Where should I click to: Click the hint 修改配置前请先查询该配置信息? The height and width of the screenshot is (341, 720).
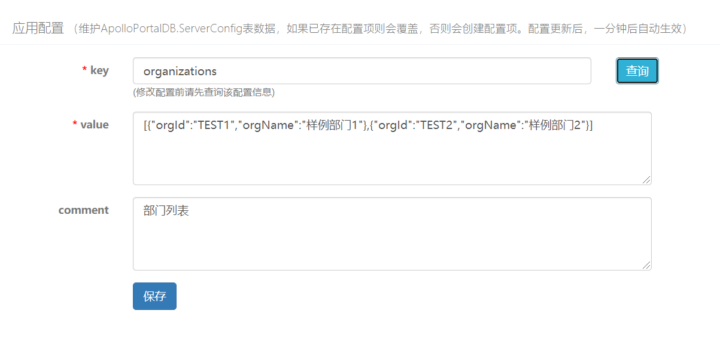pos(203,93)
